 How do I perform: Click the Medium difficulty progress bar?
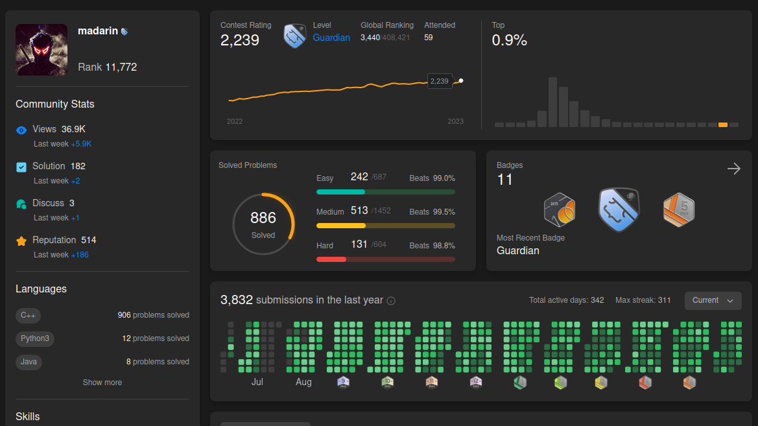coord(385,226)
